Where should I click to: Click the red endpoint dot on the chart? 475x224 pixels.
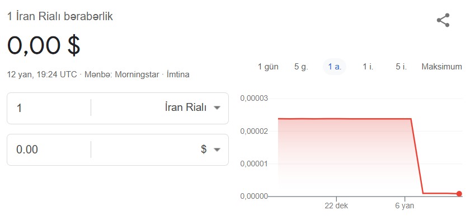(459, 194)
